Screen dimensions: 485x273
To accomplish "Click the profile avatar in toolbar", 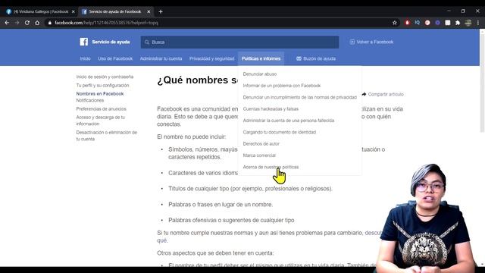I will coord(468,23).
